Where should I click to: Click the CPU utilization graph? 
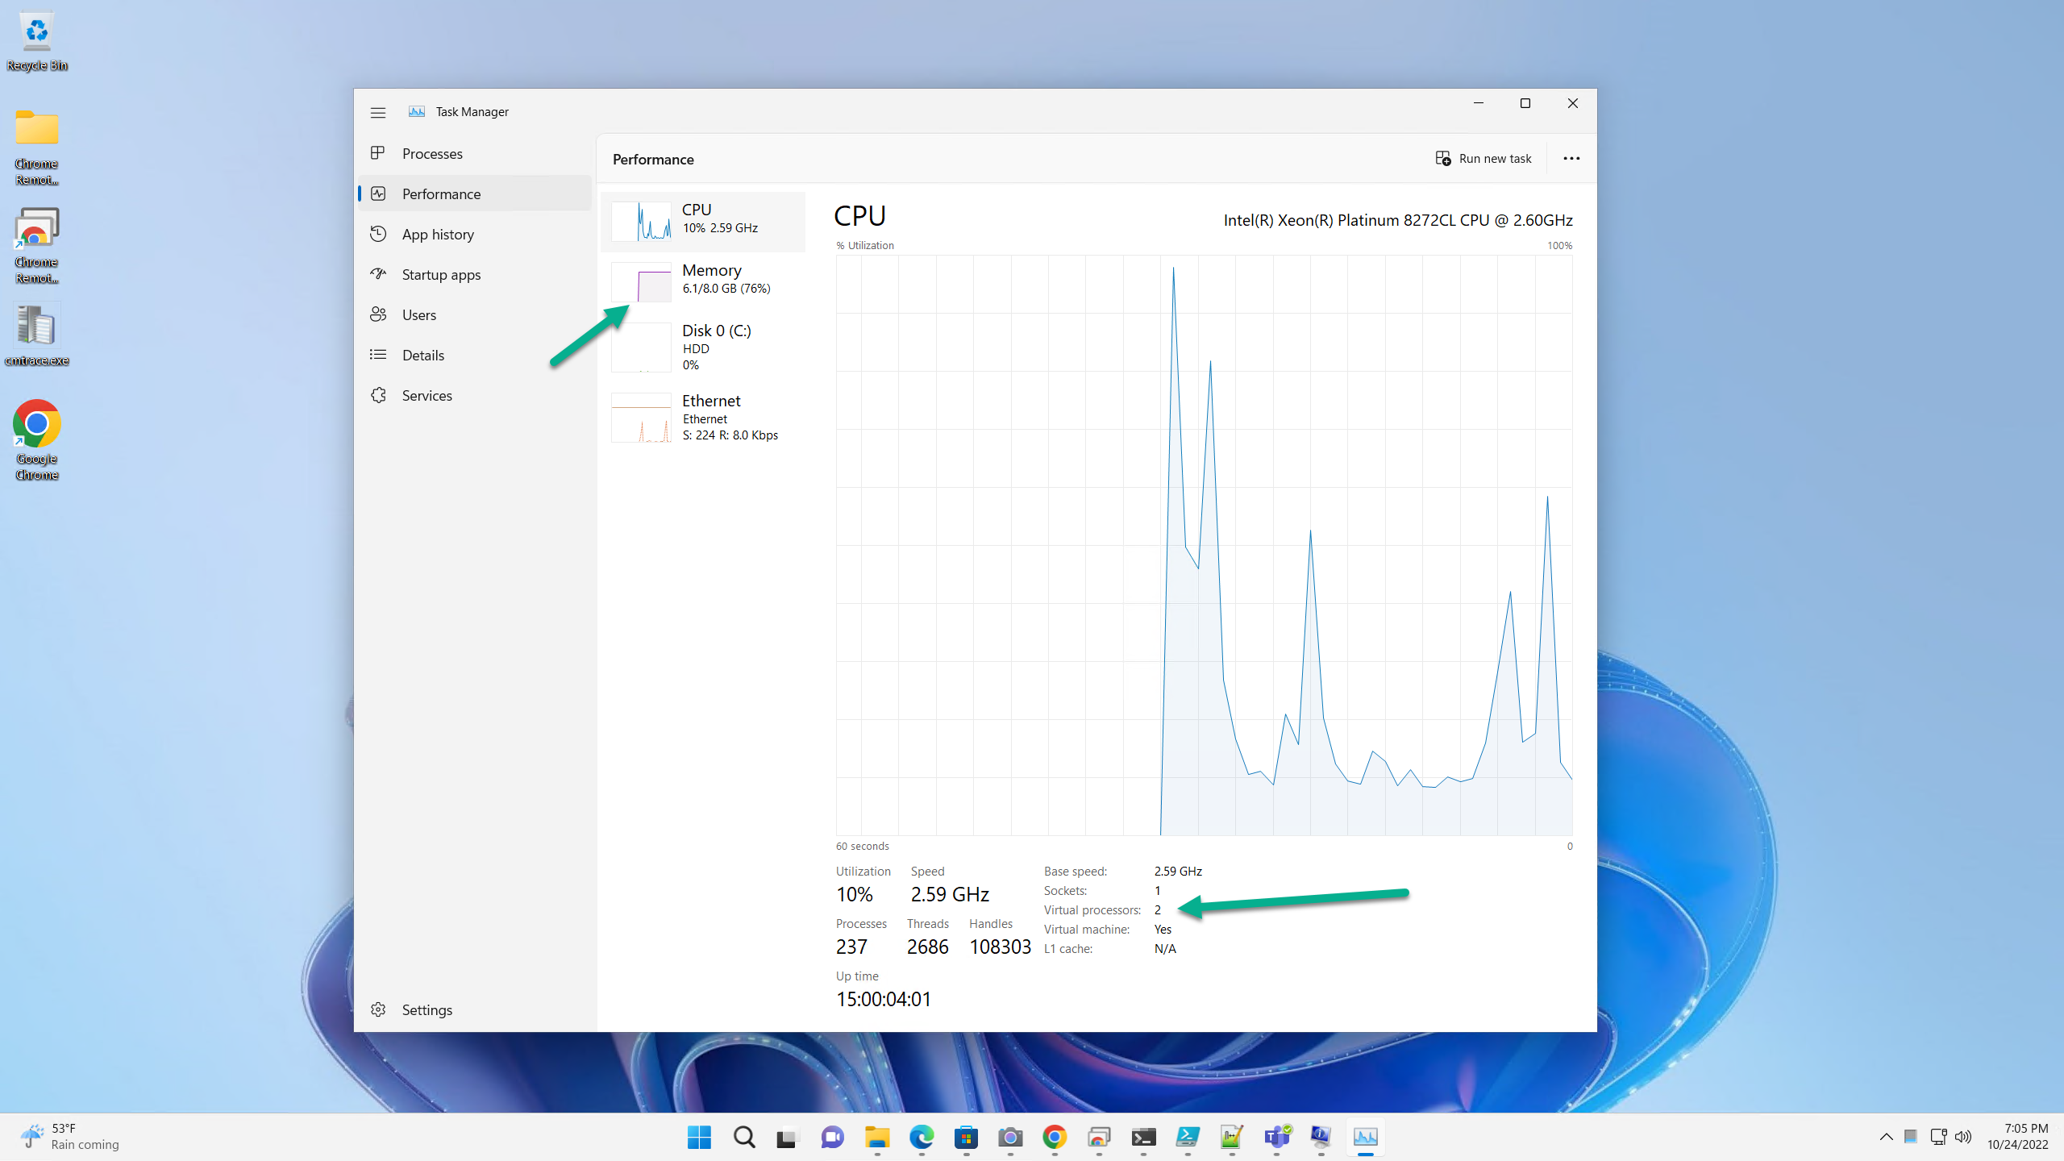pyautogui.click(x=1204, y=545)
